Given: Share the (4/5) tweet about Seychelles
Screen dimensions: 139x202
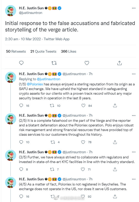Looking at the screenshot, I should pos(115,197).
